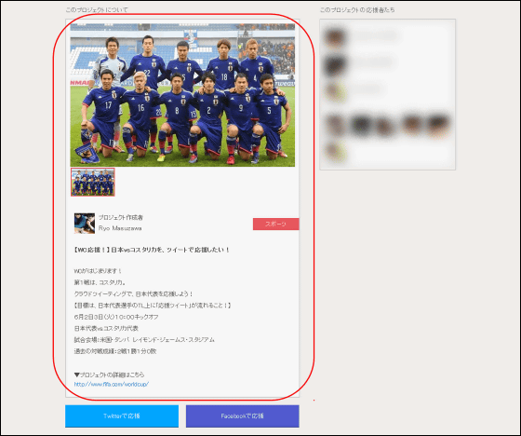Open the fifa.com worldcup link
Viewport: 521px width, 436px height.
(112, 384)
